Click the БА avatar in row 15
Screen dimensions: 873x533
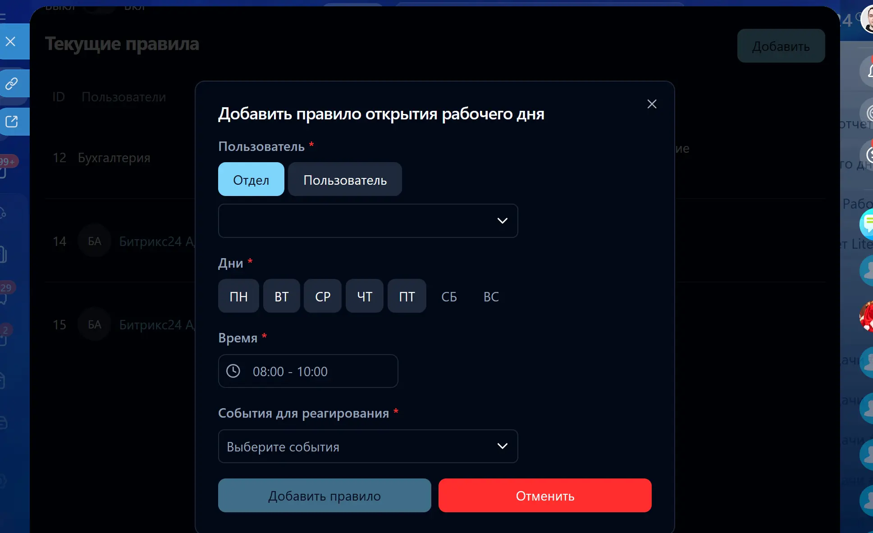tap(95, 325)
